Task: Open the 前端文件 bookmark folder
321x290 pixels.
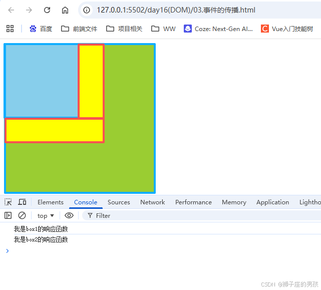Action: pyautogui.click(x=79, y=29)
